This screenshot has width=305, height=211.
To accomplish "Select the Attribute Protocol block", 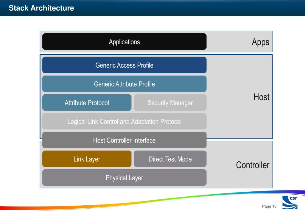I will coord(87,103).
